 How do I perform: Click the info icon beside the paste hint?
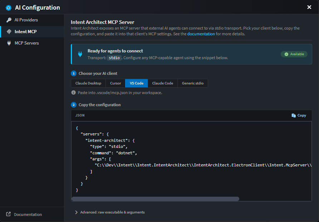(73, 93)
